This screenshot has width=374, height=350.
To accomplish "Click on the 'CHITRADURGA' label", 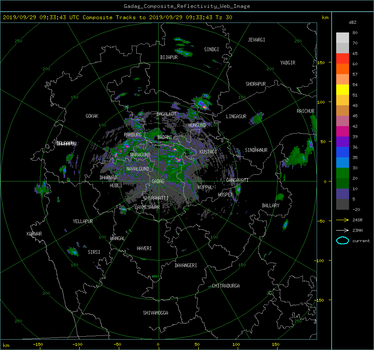I will (x=226, y=286).
